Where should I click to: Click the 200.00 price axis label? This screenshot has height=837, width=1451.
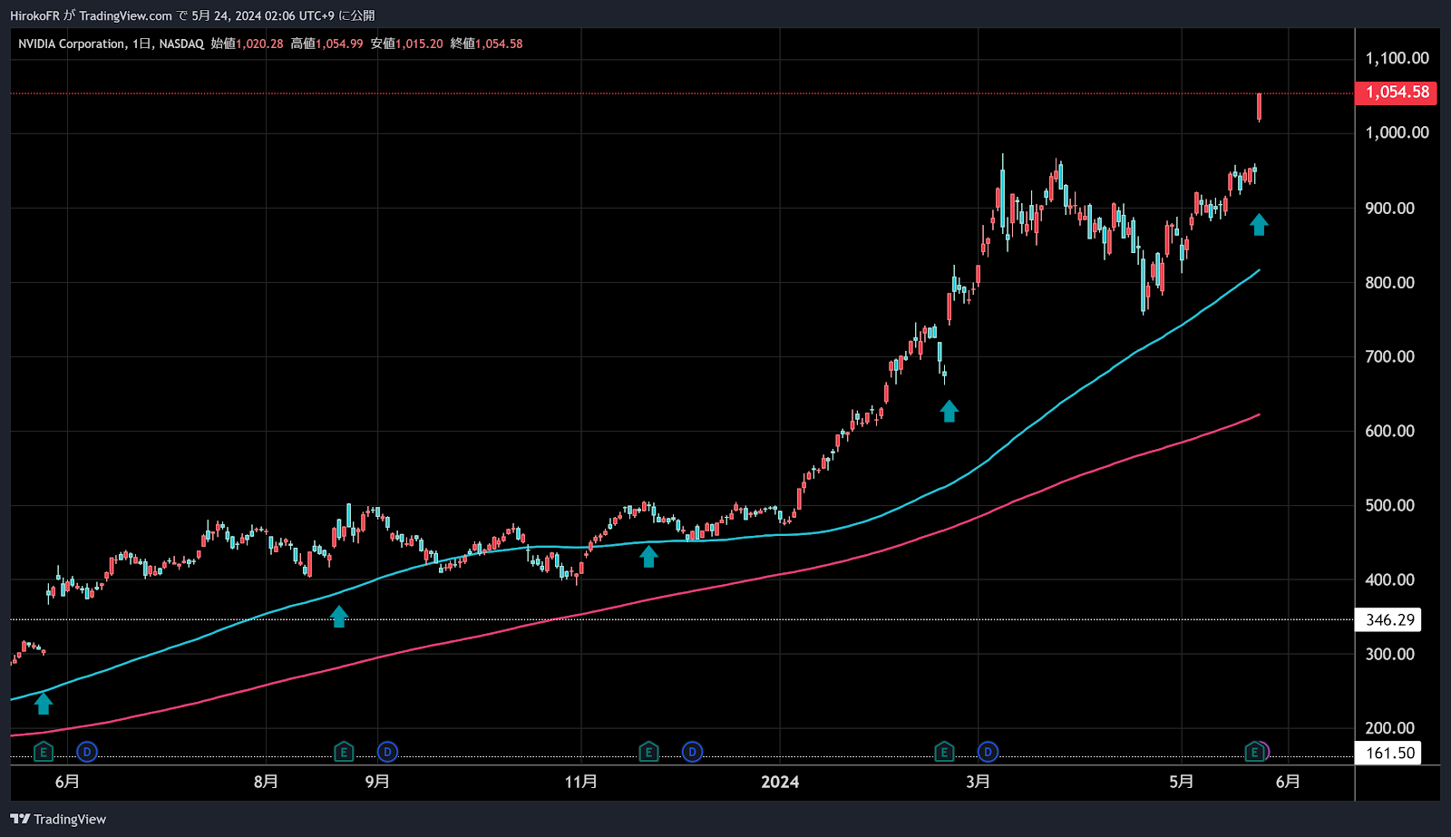coord(1389,728)
